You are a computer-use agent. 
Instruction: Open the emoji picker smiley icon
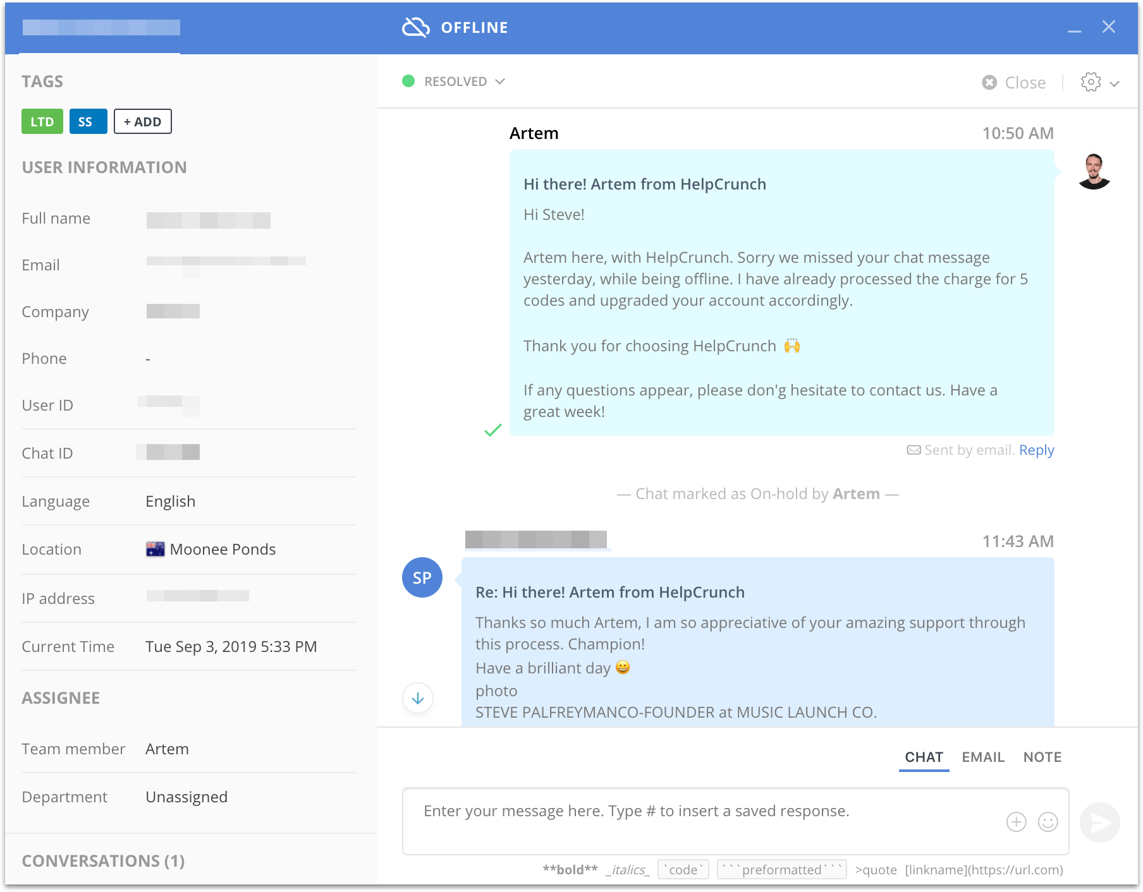[x=1048, y=822]
